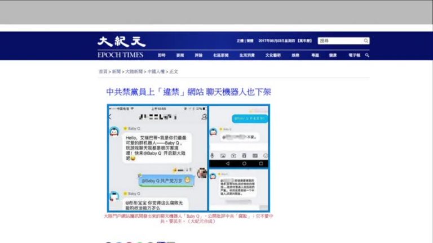This screenshot has width=433, height=243.
Task: Click the 大紀元 Epoch Times logo
Action: click(122, 47)
